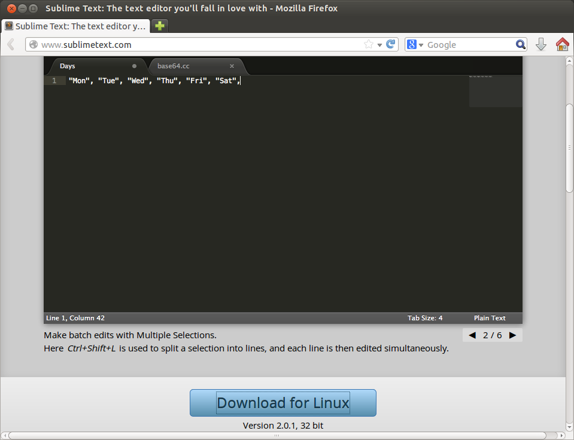Image resolution: width=574 pixels, height=440 pixels.
Task: Click the "Sat" text in the editor
Action: 226,81
